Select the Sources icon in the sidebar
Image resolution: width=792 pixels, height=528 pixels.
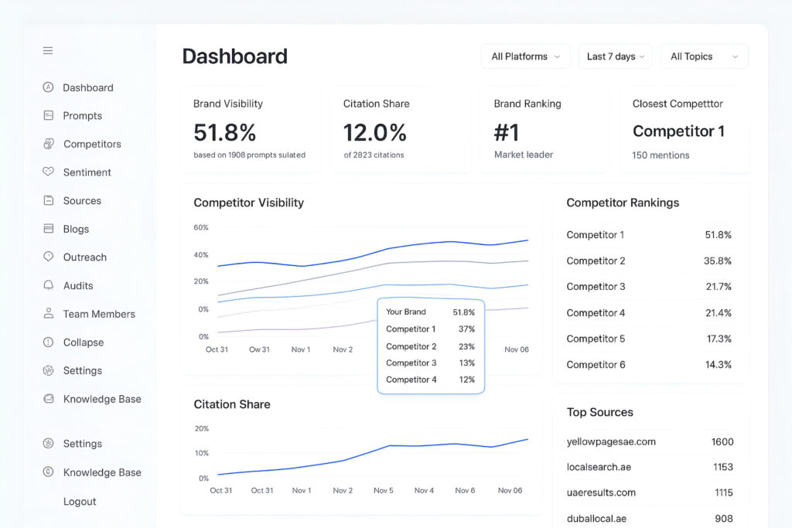[48, 200]
